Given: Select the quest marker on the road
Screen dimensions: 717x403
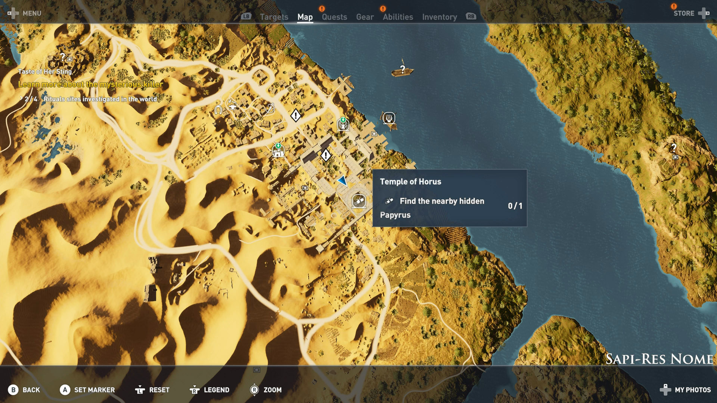Looking at the screenshot, I should (296, 115).
